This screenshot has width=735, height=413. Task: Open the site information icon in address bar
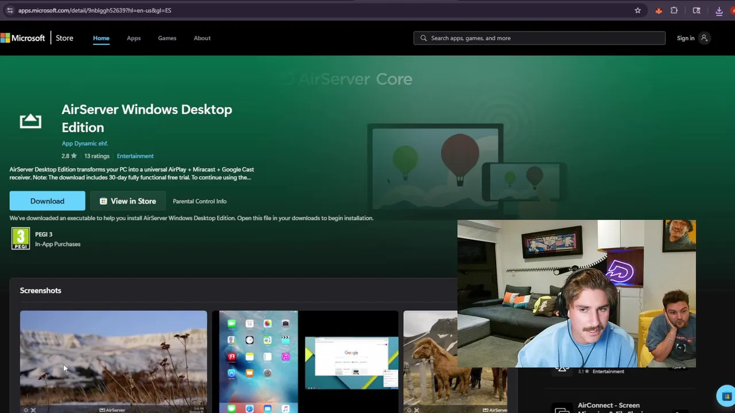click(x=9, y=10)
